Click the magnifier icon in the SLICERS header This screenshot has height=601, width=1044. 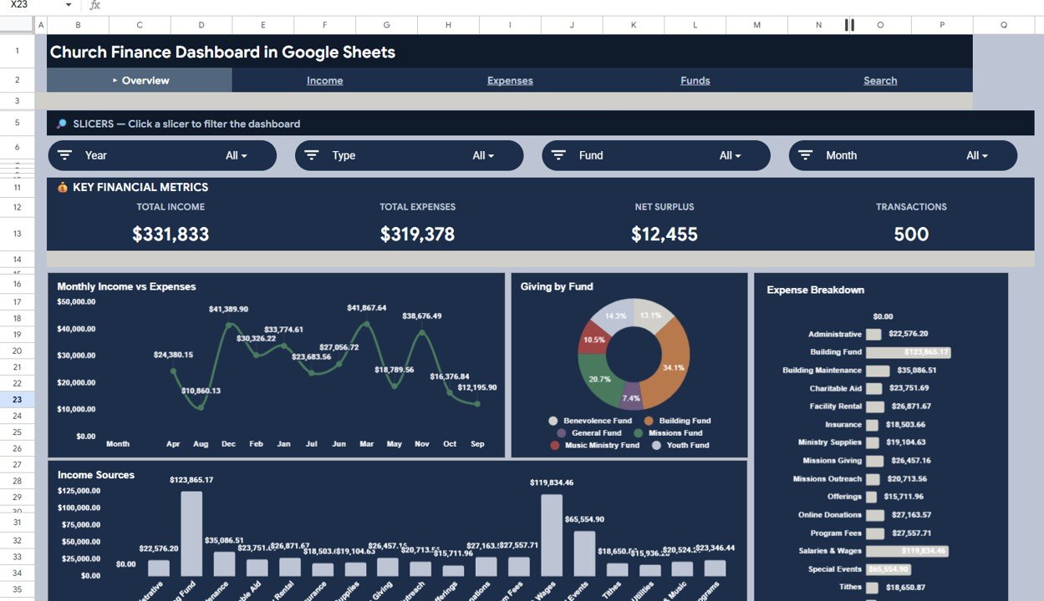tap(62, 124)
